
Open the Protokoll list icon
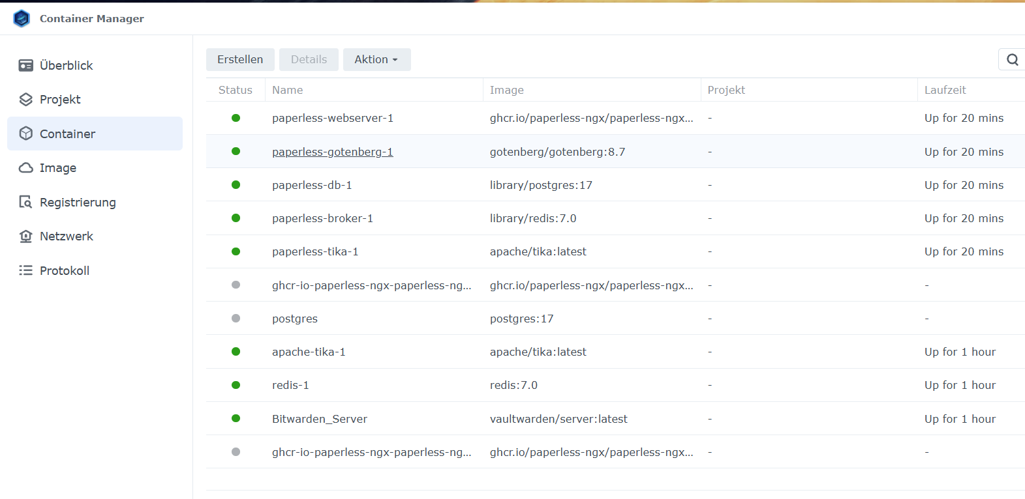tap(26, 270)
